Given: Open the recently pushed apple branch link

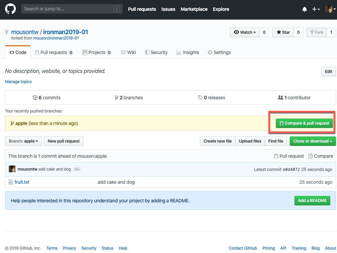Looking at the screenshot, I should (21, 123).
